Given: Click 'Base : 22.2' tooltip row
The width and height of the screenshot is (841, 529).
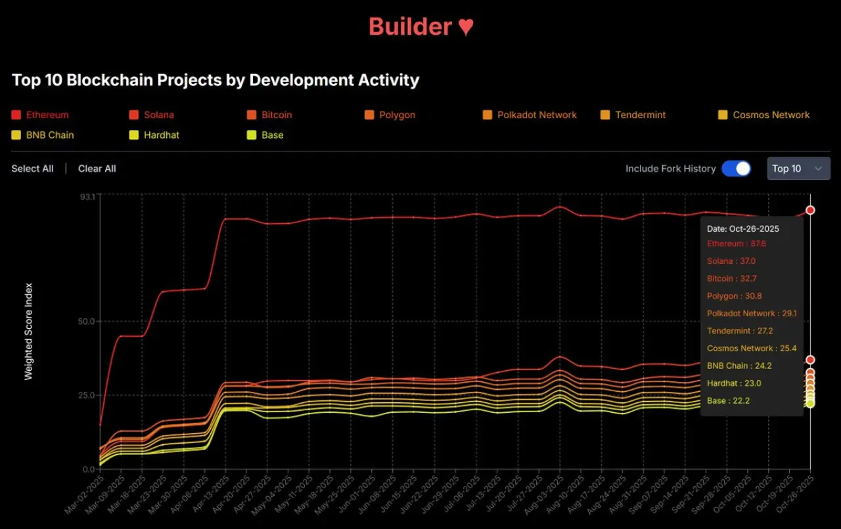Looking at the screenshot, I should coord(728,400).
